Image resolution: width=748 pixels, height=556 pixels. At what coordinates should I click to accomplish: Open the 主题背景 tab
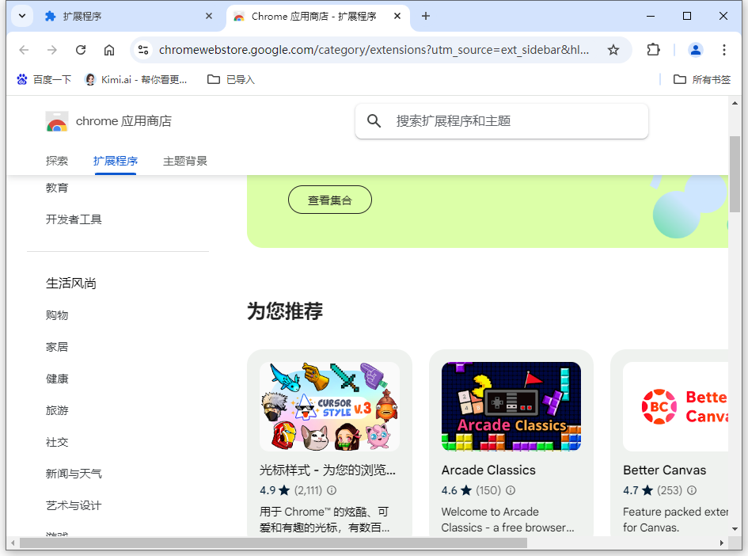click(x=185, y=162)
